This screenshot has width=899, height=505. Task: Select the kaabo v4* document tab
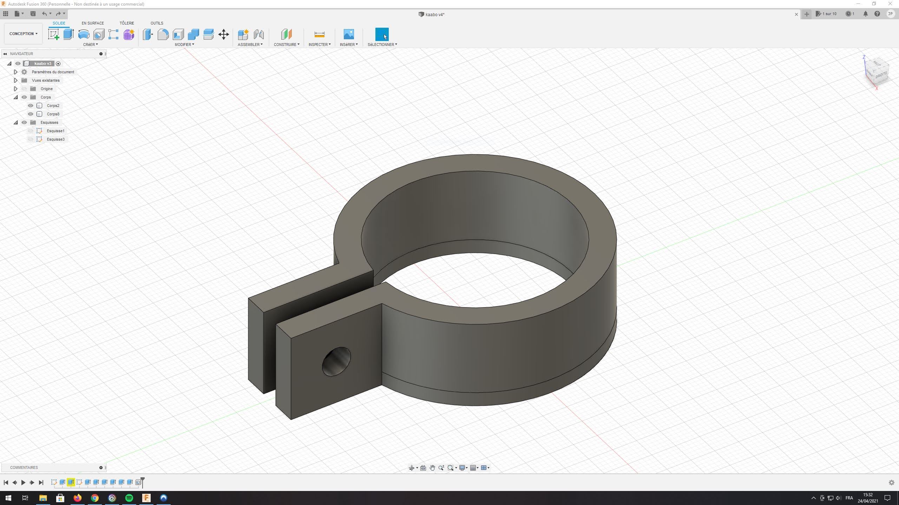pos(432,14)
